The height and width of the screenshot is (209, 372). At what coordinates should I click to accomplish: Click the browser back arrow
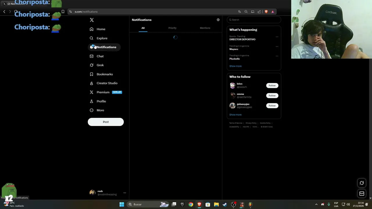(x=4, y=12)
